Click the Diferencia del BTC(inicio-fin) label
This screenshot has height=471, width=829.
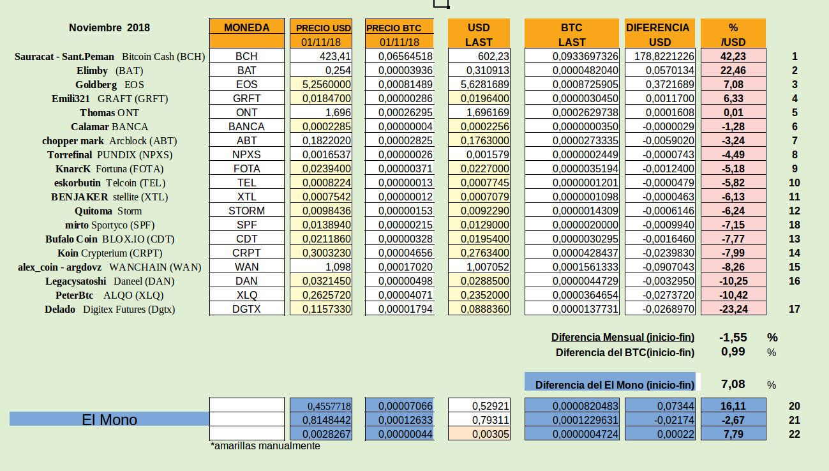625,352
